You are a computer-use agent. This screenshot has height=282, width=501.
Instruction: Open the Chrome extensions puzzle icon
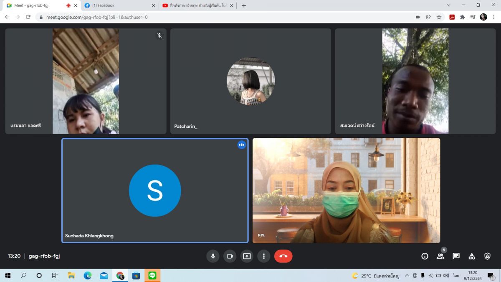[462, 17]
